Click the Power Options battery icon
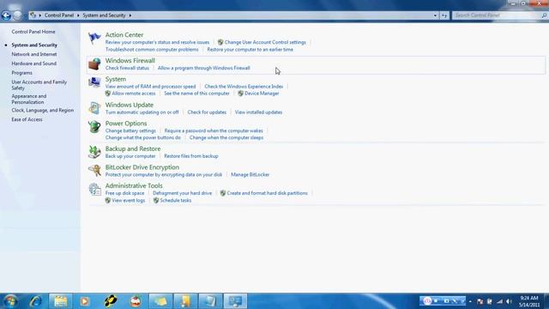 (94, 126)
